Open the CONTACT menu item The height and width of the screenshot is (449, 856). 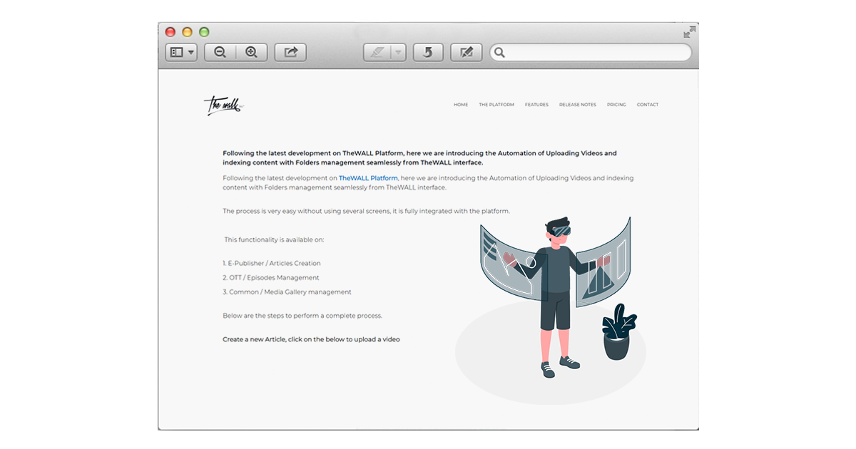[648, 105]
